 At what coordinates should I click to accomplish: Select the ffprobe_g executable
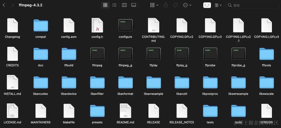coord(238,54)
